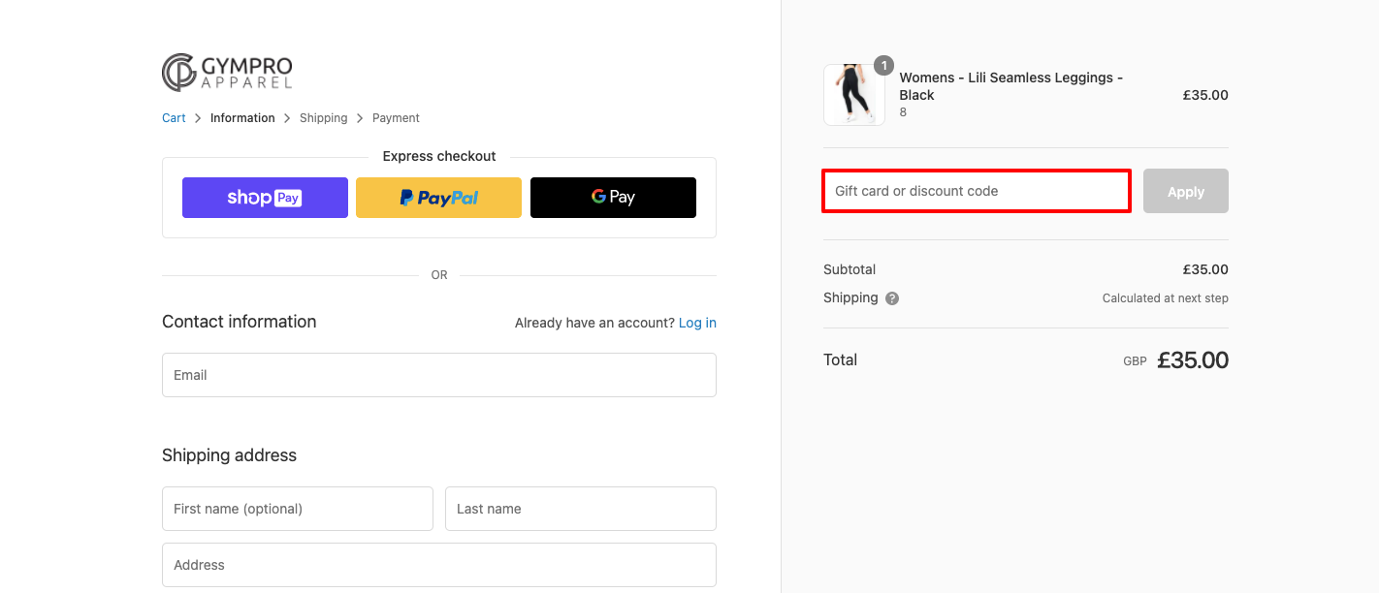The image size is (1379, 593).
Task: Open the Log in link
Action: pyautogui.click(x=697, y=322)
